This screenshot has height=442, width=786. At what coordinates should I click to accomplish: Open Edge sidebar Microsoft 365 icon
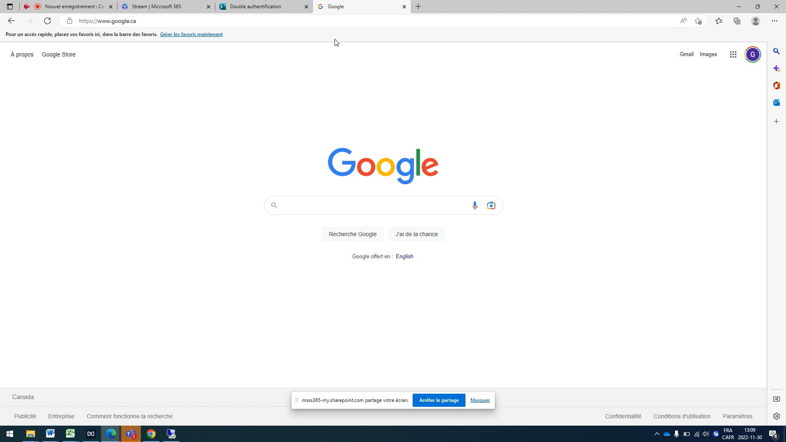coord(776,86)
